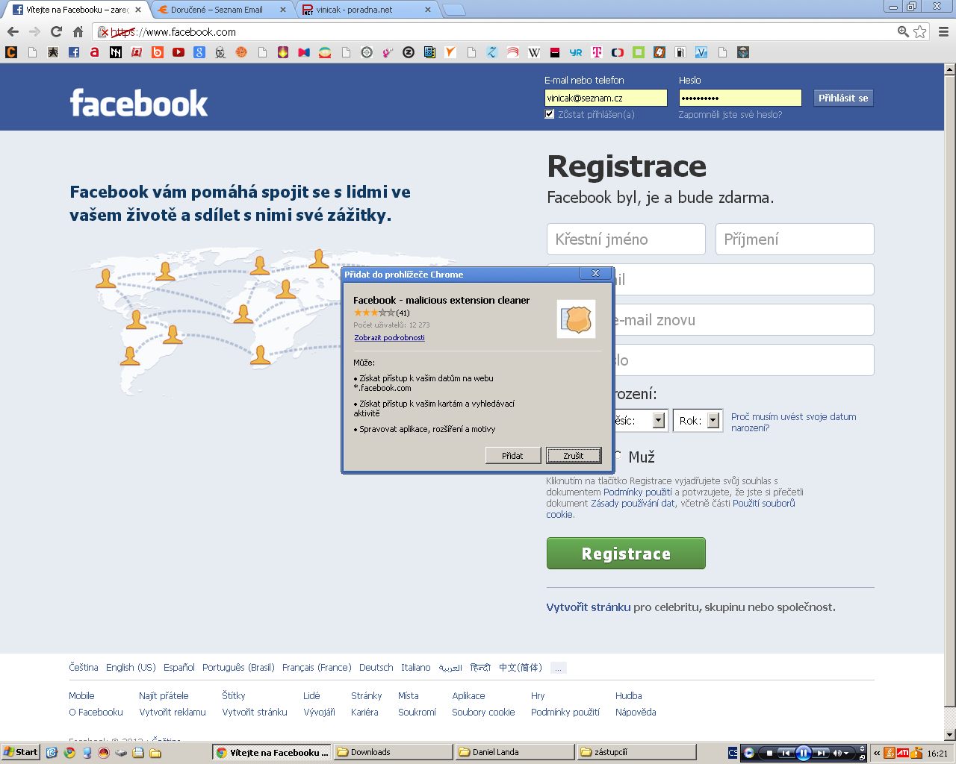Bookmark this page with the star icon
956x764 pixels.
tap(920, 31)
